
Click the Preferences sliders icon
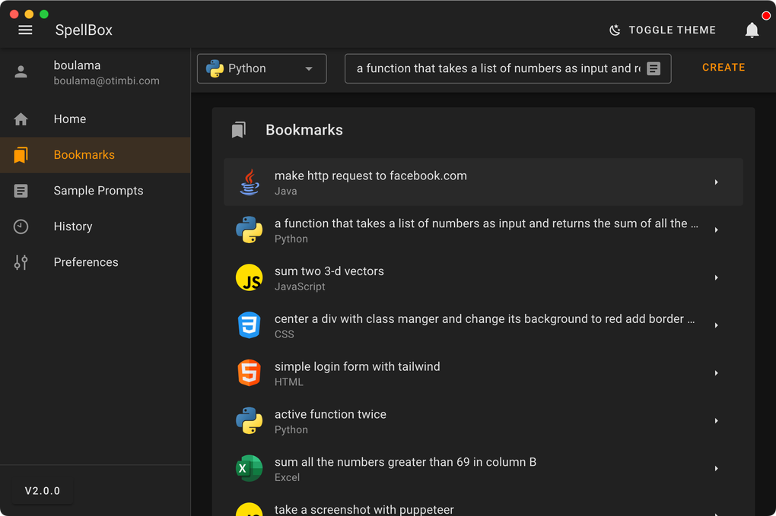21,262
